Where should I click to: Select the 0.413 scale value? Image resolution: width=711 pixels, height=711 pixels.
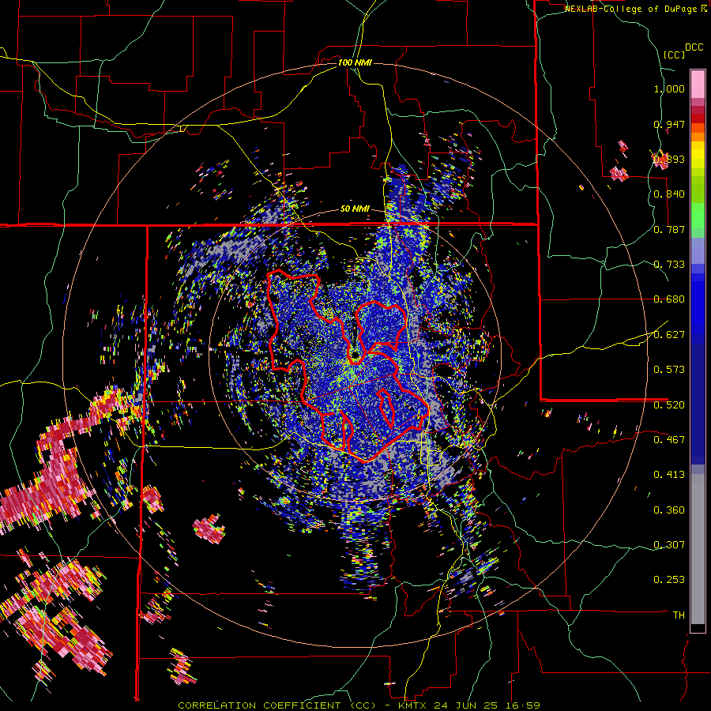(669, 474)
